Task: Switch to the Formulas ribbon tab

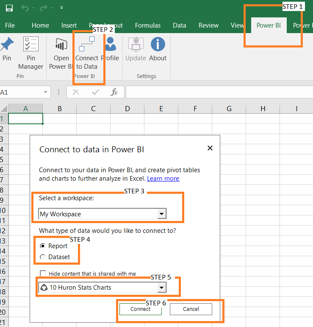Action: tap(148, 25)
